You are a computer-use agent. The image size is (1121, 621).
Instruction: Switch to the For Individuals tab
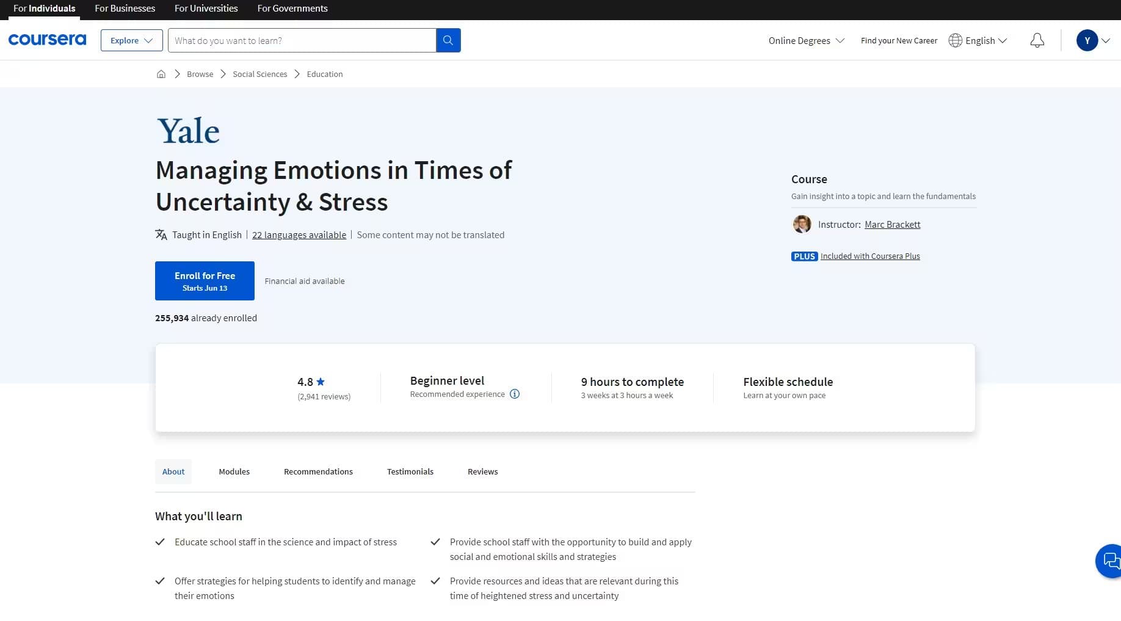point(45,9)
